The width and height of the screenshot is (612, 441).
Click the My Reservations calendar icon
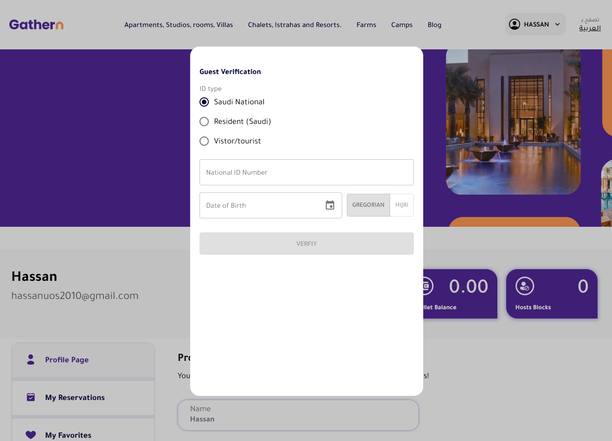pos(31,397)
